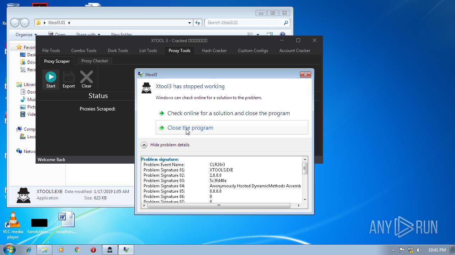455x255 pixels.
Task: Click the network tray icon
Action: click(411, 250)
